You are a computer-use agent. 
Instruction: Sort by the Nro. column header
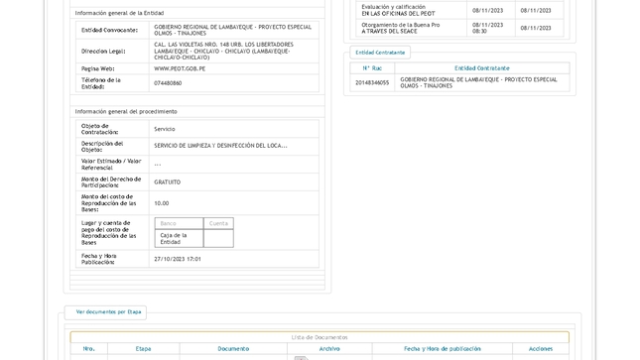[89, 348]
